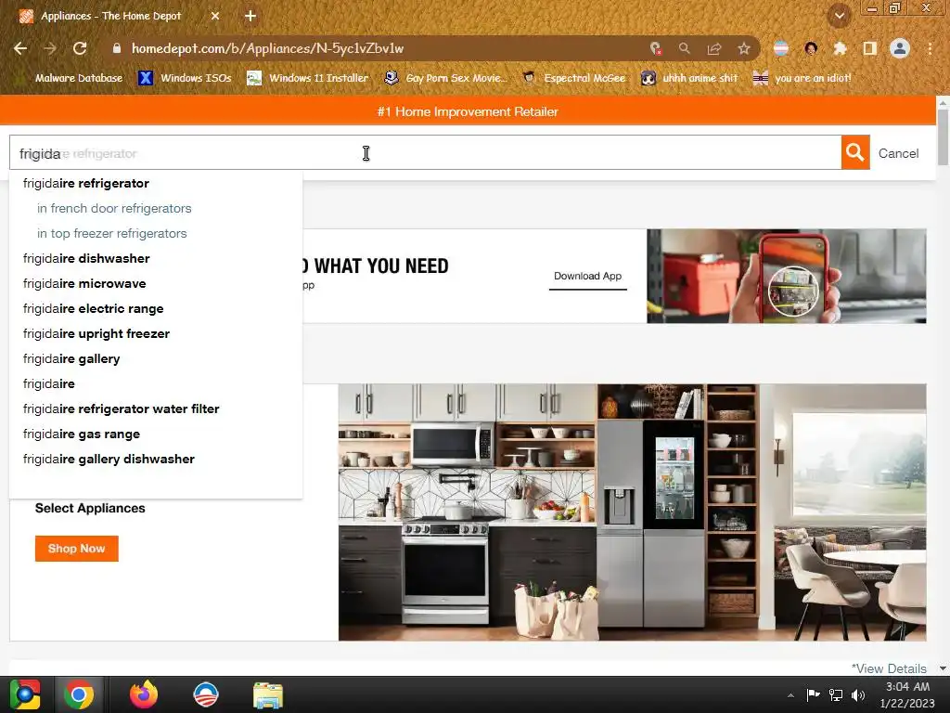The width and height of the screenshot is (950, 713).
Task: Click the #1 Home Improvement Retailer banner
Action: coord(468,111)
